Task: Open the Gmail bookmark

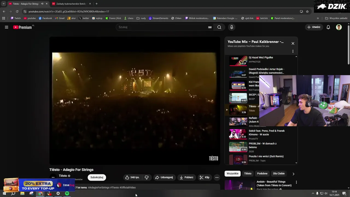Action: coord(60,18)
